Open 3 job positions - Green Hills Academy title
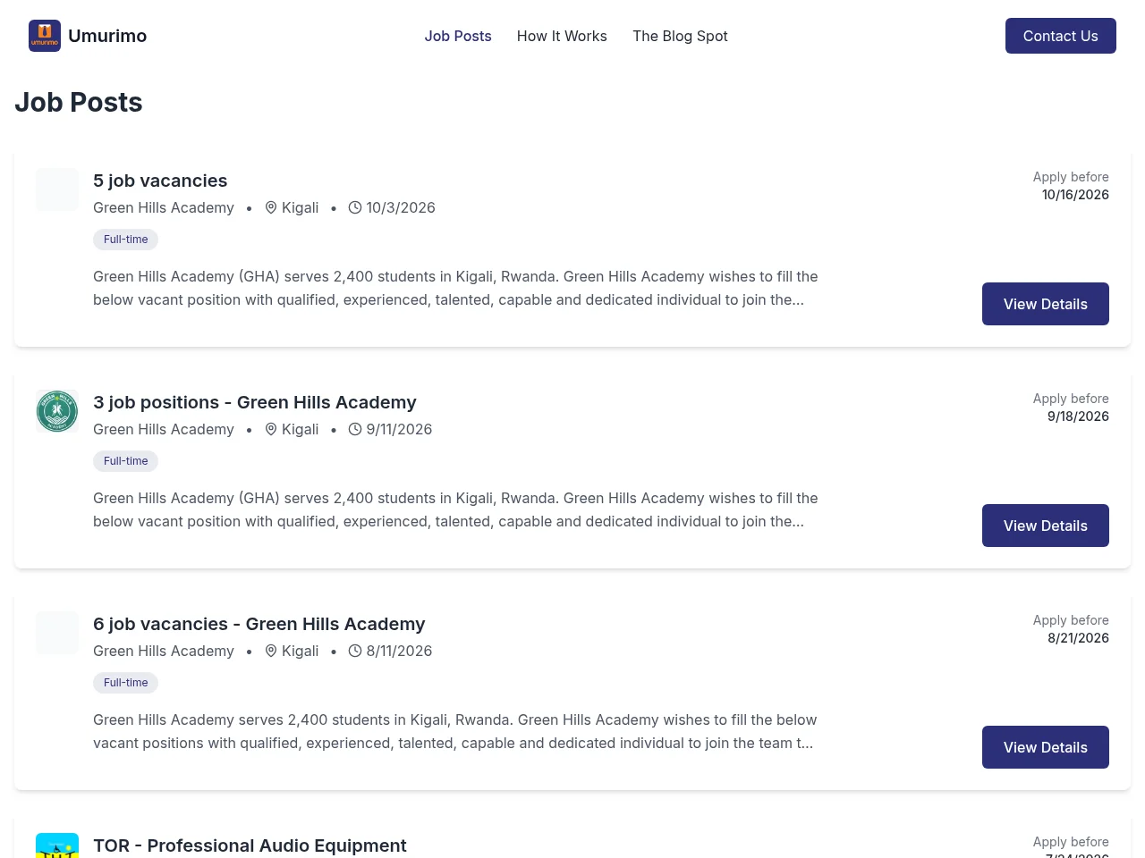 [255, 402]
